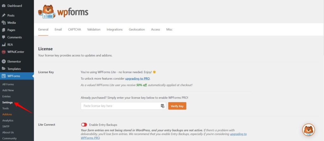This screenshot has height=141, width=324.
Task: Click the page vertical scrollbar
Action: pyautogui.click(x=323, y=28)
